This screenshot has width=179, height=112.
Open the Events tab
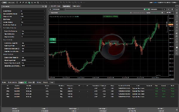(45, 83)
